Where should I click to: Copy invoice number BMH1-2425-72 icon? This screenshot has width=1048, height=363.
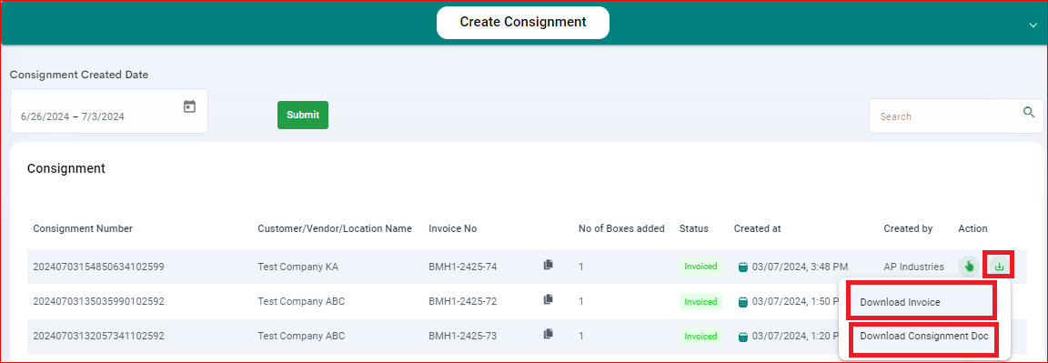click(x=548, y=299)
